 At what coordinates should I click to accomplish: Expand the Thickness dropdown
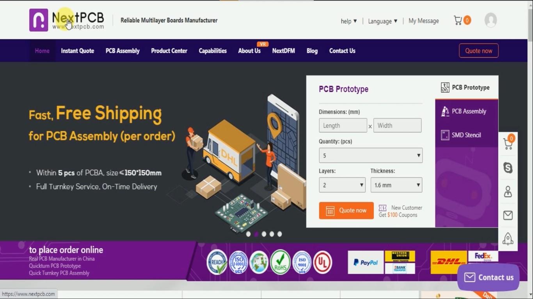click(x=396, y=185)
